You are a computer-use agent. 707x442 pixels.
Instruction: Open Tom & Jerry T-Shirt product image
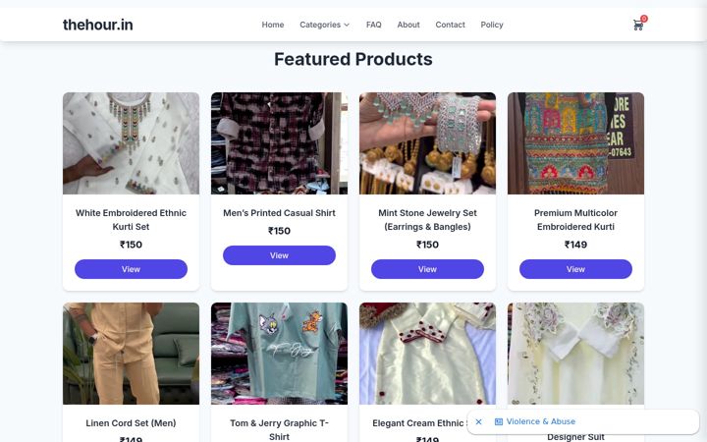(x=279, y=354)
